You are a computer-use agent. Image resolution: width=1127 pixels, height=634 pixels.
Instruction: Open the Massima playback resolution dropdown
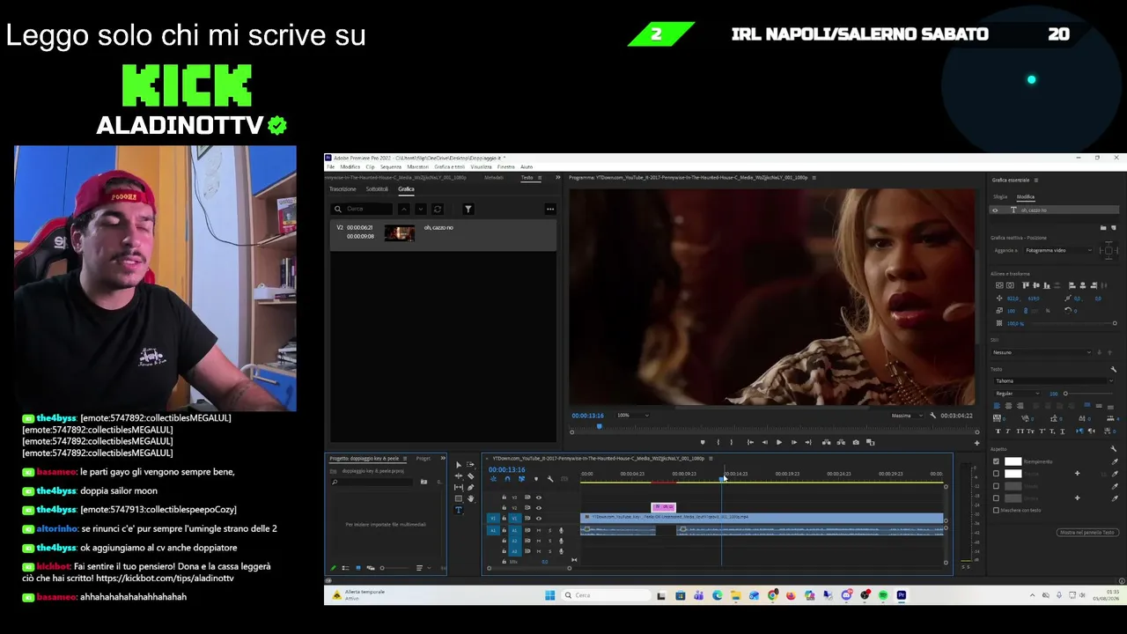click(907, 416)
